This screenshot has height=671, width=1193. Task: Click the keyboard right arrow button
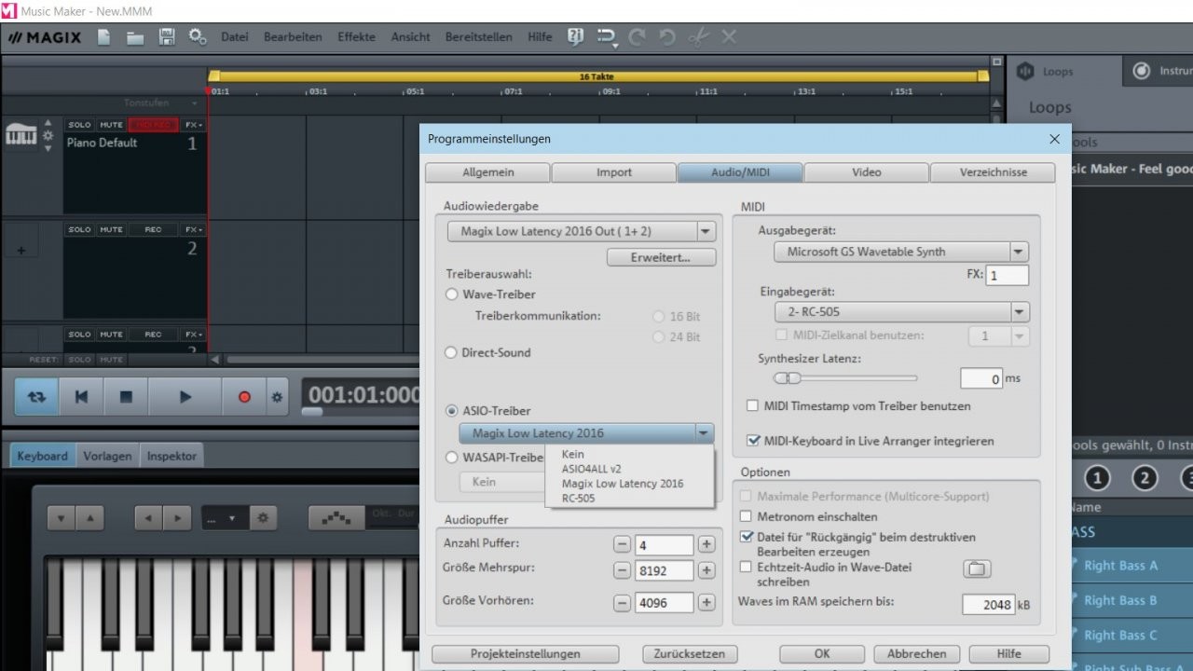click(176, 518)
